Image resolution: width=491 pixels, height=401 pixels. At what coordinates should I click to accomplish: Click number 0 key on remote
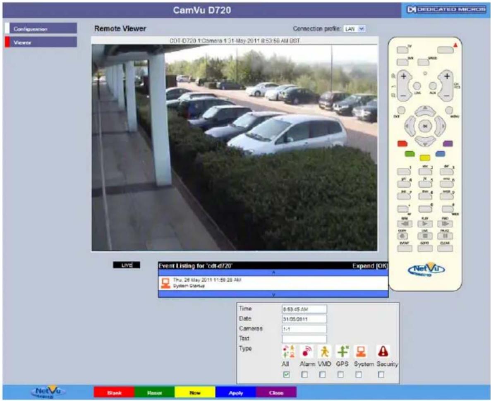point(425,209)
